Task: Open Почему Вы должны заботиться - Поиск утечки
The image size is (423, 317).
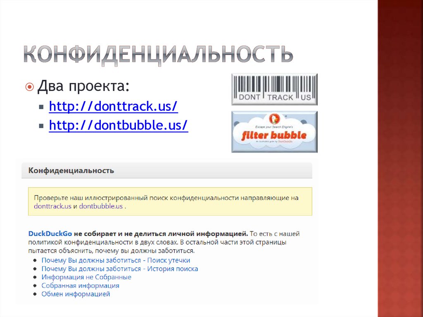Action: click(x=116, y=260)
